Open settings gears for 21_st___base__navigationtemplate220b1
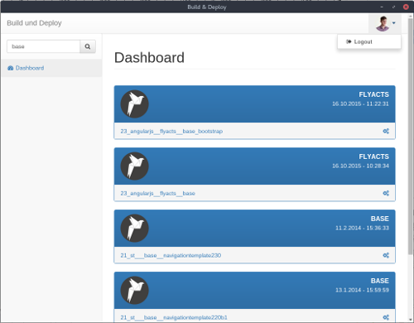Image resolution: width=414 pixels, height=323 pixels. pos(386,317)
